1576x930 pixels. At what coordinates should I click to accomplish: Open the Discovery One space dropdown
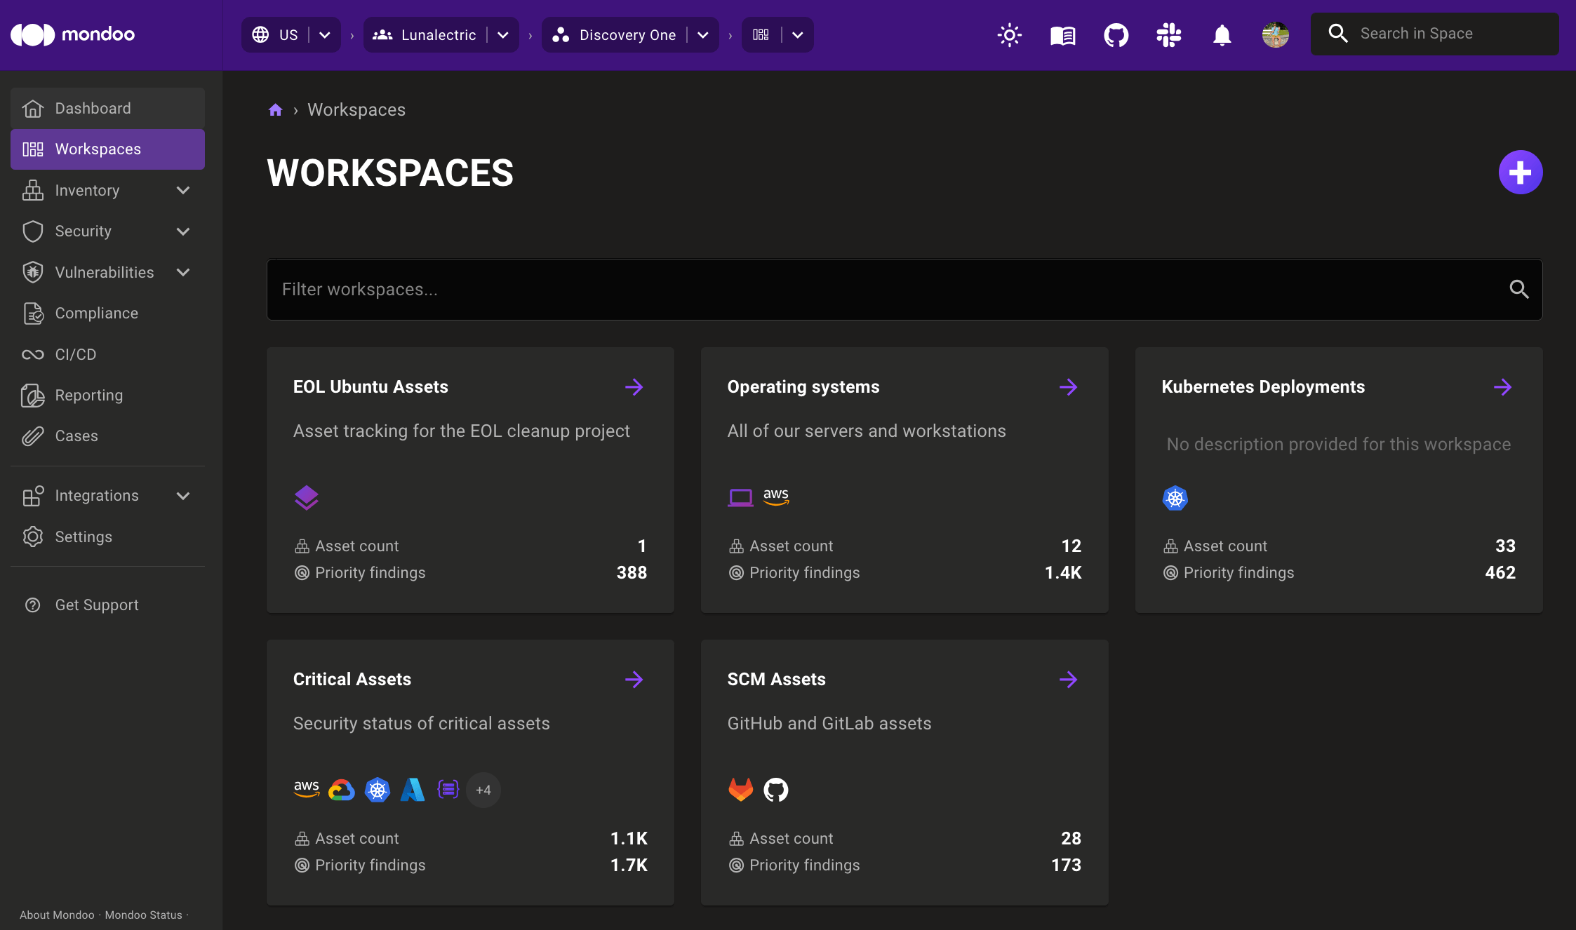click(x=702, y=34)
